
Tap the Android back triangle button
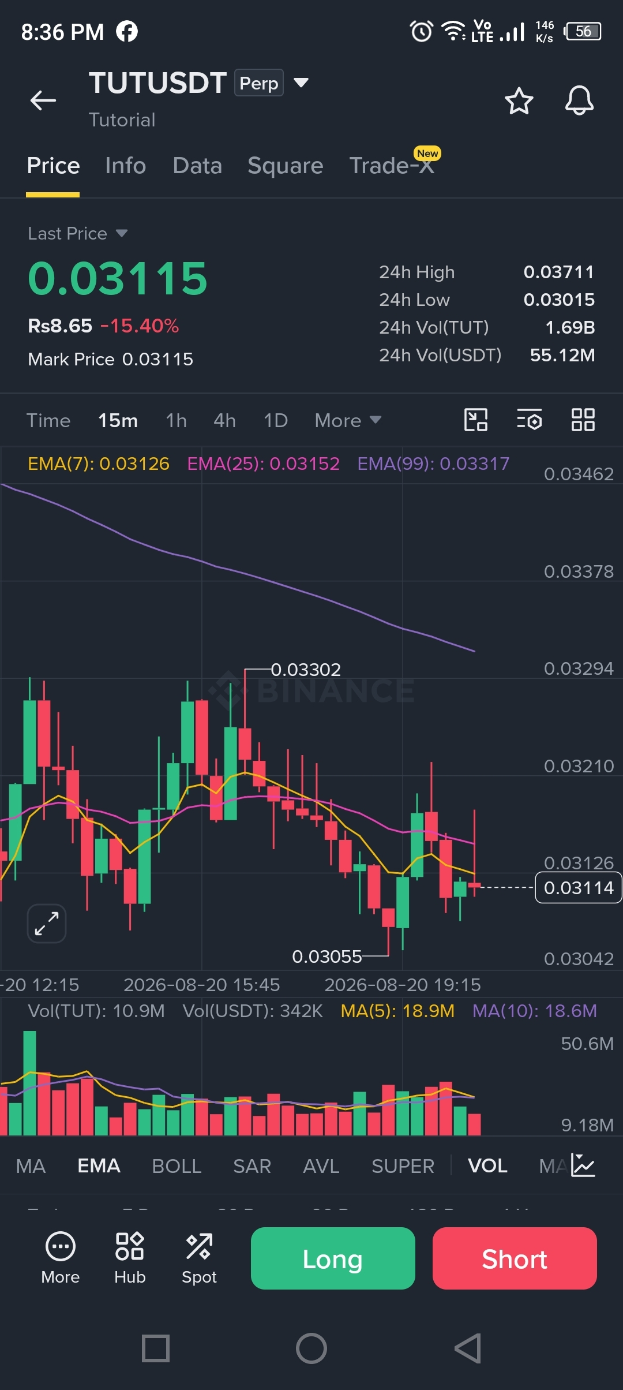pyautogui.click(x=468, y=1348)
